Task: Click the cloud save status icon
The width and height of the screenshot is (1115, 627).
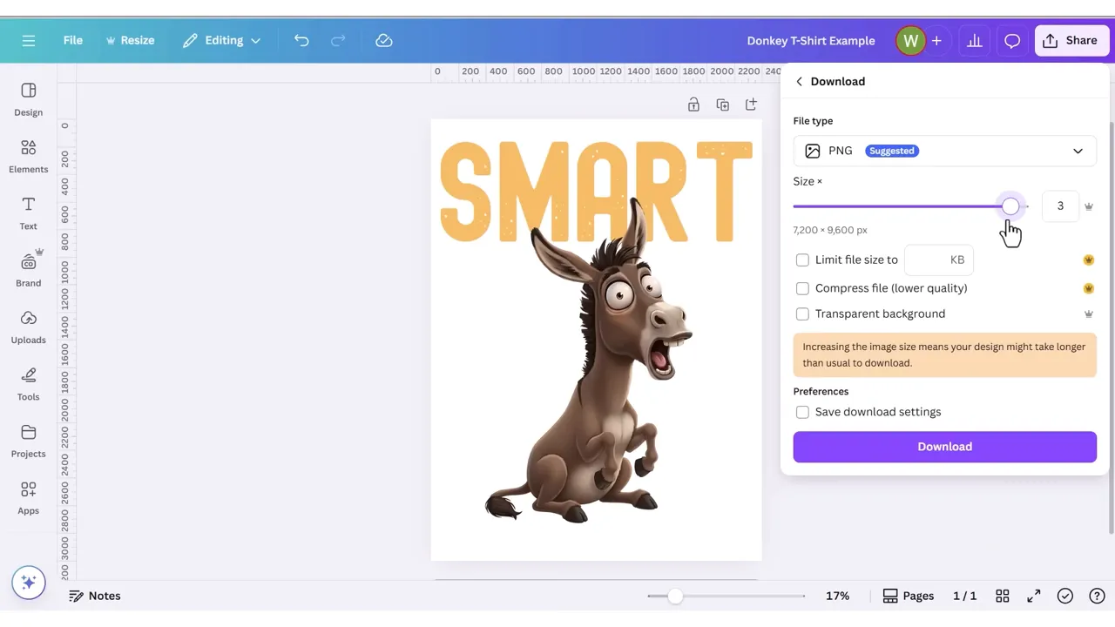Action: tap(383, 41)
